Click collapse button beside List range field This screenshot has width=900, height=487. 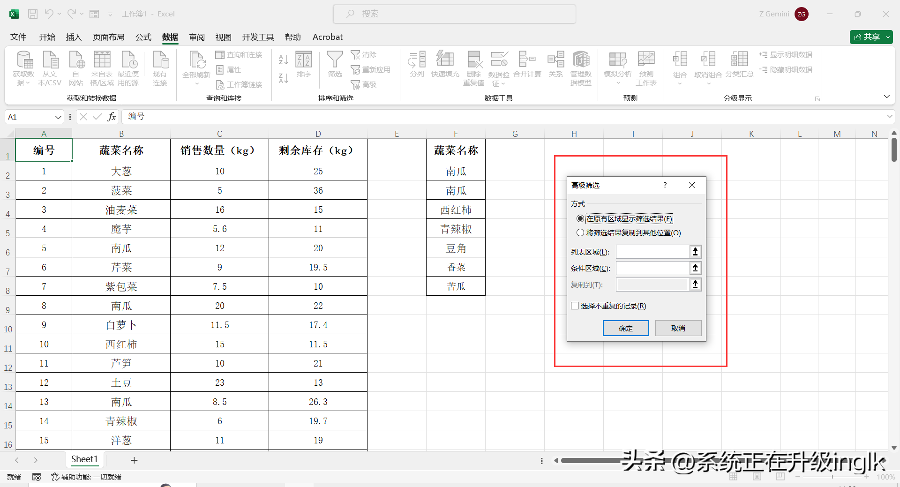pos(696,252)
